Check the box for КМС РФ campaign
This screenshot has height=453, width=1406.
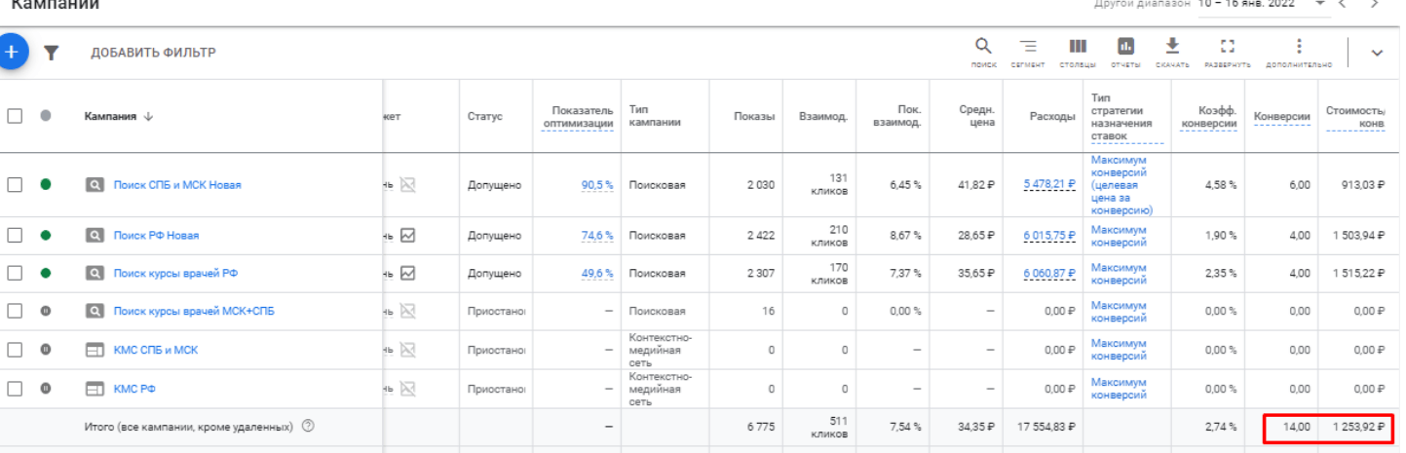click(x=15, y=389)
